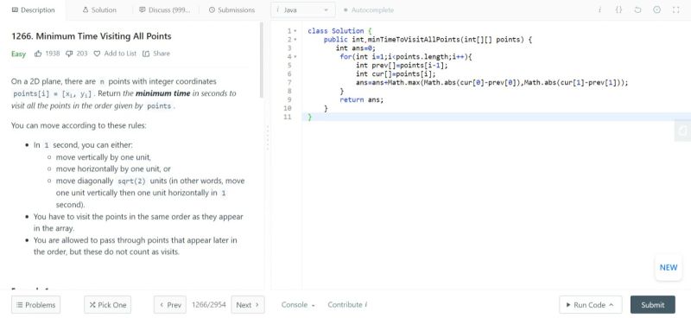691x318 pixels.
Task: Click the thumbs-down dislike icon
Action: (x=69, y=54)
